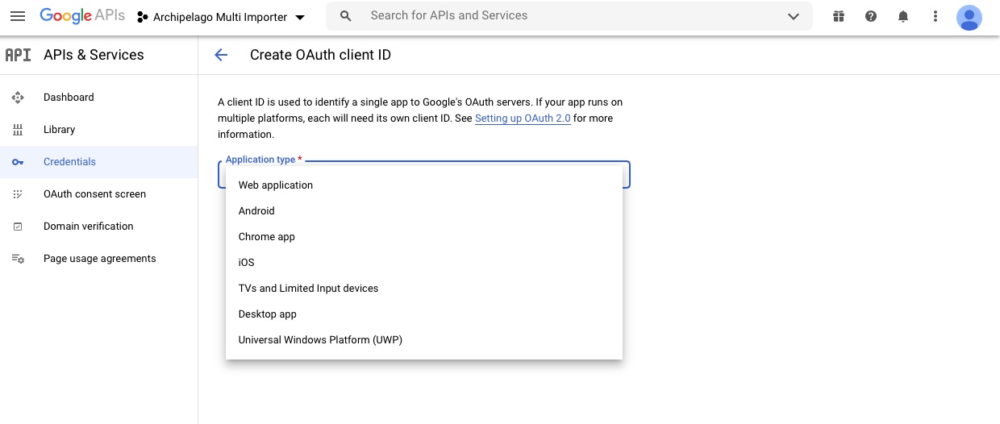
Task: Select the Desktop app option
Action: pos(268,314)
